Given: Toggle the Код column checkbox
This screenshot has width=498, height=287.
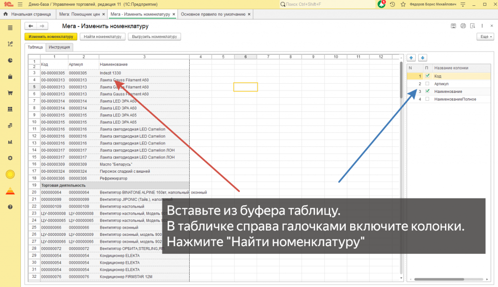Looking at the screenshot, I should coord(427,76).
